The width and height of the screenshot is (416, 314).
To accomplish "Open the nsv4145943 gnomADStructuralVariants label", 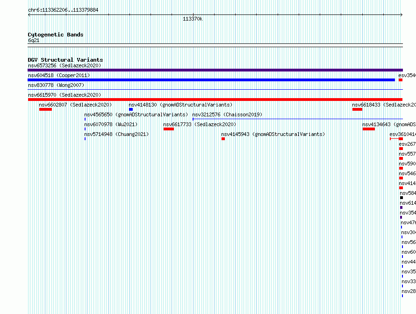I will click(273, 134).
